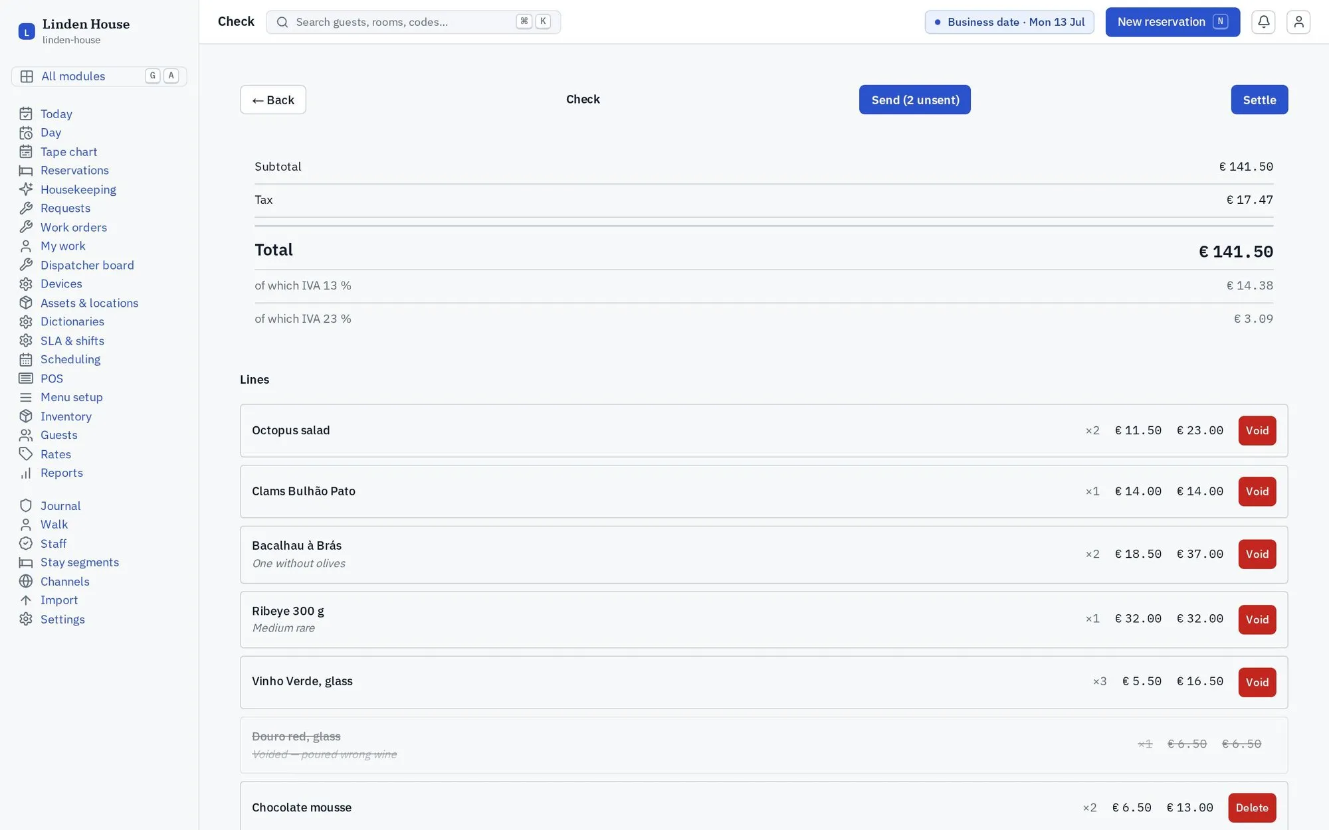The image size is (1329, 830).
Task: Click the 'of which IVA 13 %' row
Action: [764, 286]
